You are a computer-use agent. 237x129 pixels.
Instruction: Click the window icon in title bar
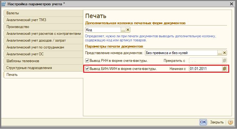[x=3, y=4]
